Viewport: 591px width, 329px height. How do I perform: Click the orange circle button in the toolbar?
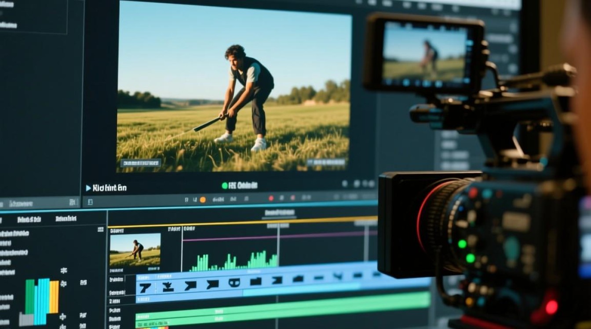coord(203,200)
